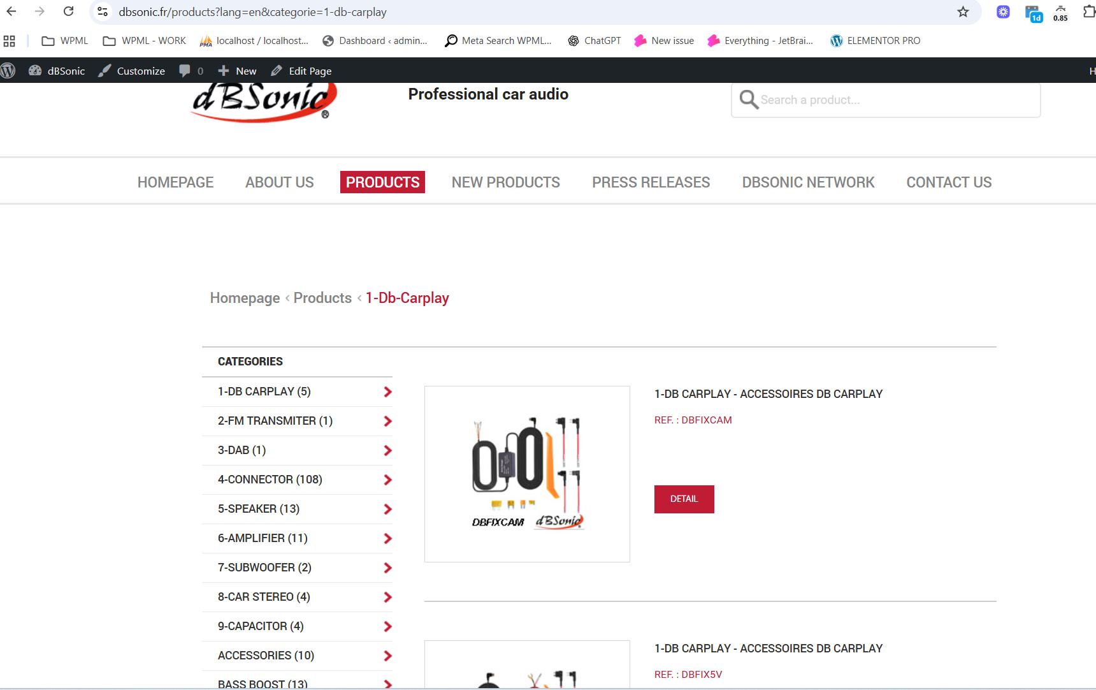Expand 9-CAPACITOR with its red chevron
Screen dimensions: 1096x690
tap(387, 627)
